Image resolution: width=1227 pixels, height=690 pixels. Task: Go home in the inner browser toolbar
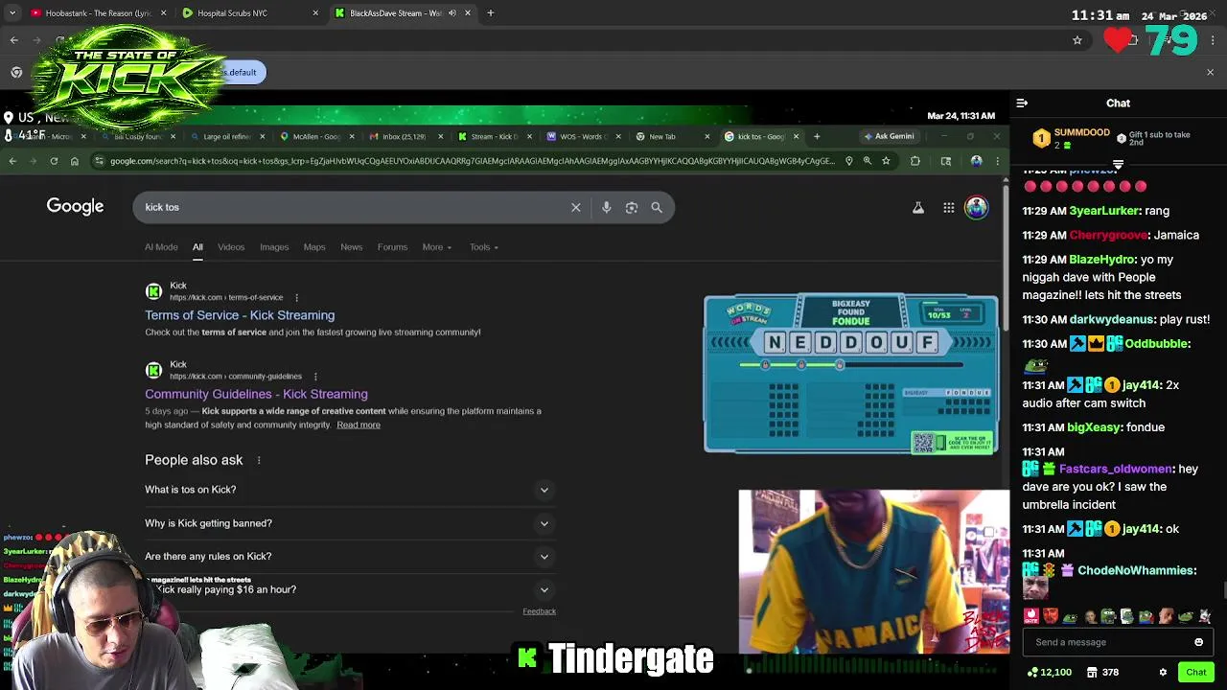[x=74, y=161]
